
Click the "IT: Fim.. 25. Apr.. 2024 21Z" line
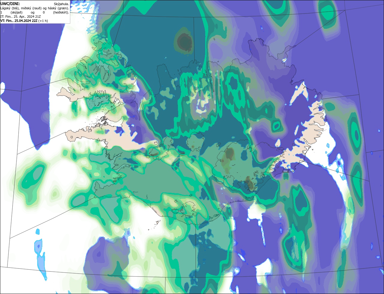[20, 17]
